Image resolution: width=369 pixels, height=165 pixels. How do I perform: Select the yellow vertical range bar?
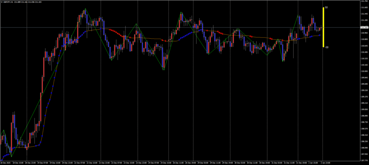pos(323,27)
